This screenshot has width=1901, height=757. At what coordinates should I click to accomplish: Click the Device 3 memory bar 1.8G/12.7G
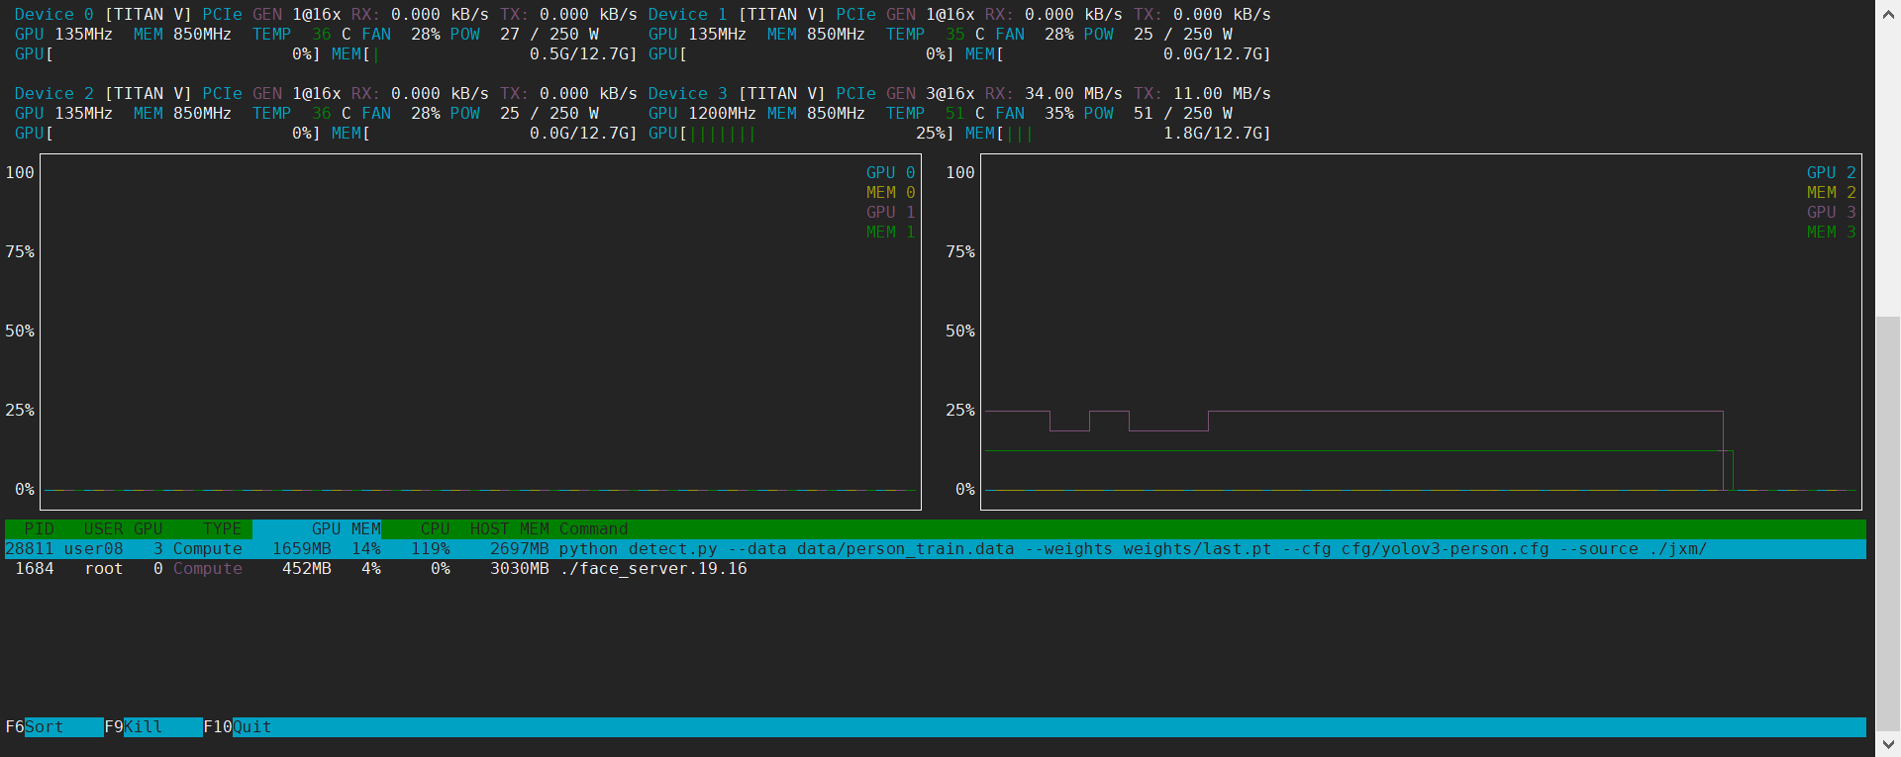[x=1118, y=134]
